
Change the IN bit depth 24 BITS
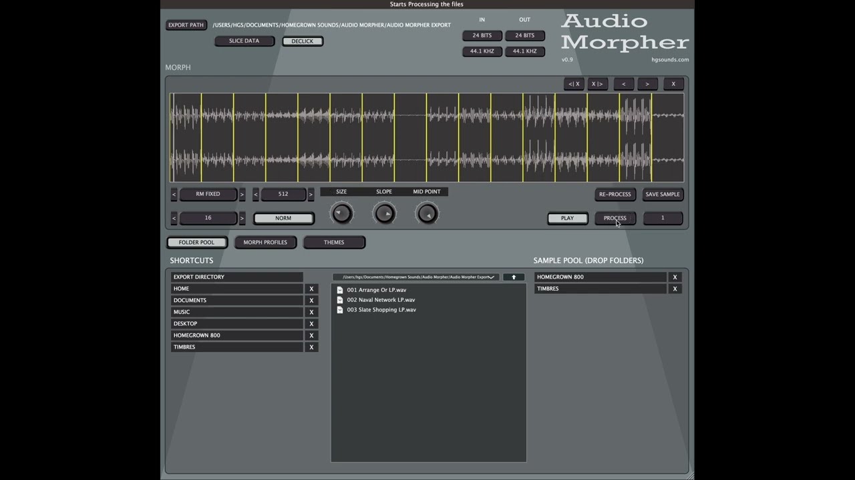(482, 35)
